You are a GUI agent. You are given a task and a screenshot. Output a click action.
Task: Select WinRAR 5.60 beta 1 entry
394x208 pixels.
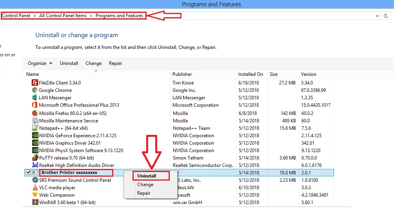click(67, 203)
